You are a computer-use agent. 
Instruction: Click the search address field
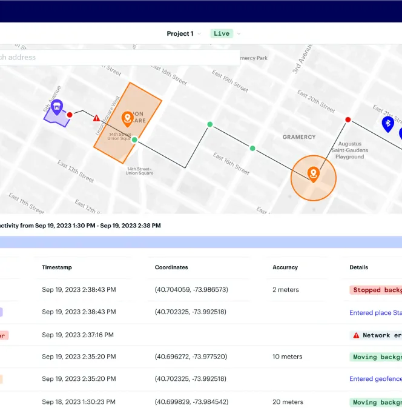coord(120,57)
